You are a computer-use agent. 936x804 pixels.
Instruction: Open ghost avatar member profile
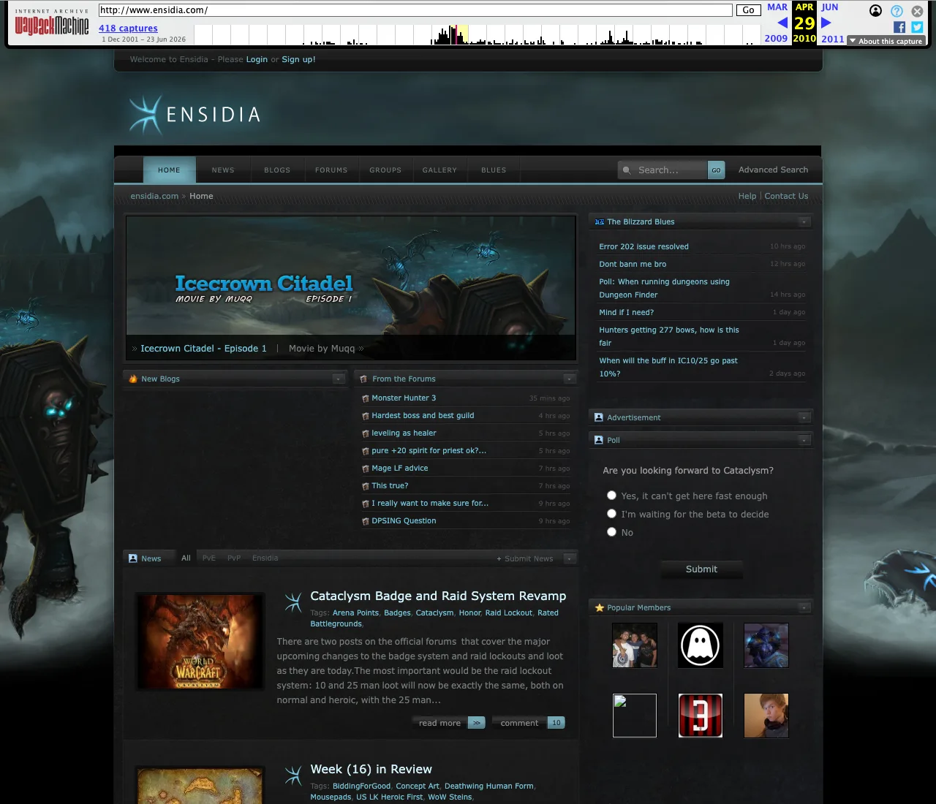[x=701, y=645]
